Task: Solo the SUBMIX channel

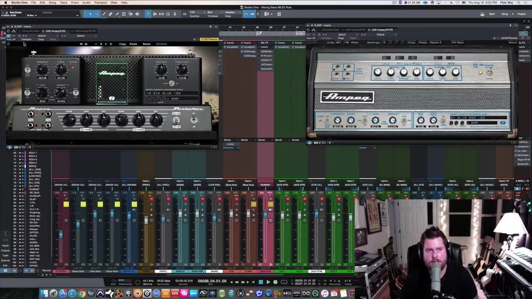Action: pos(271,204)
